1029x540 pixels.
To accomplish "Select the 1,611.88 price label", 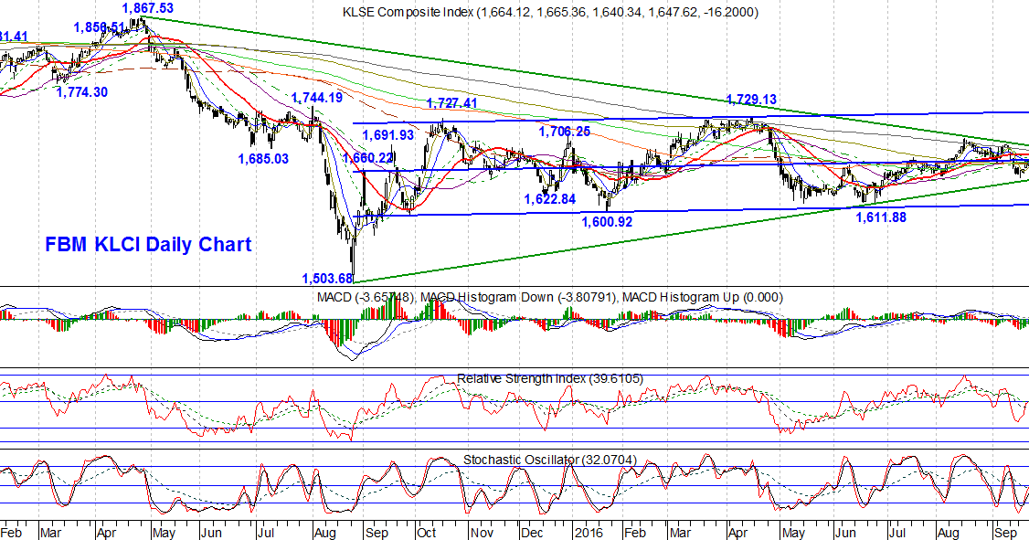I will pos(881,217).
